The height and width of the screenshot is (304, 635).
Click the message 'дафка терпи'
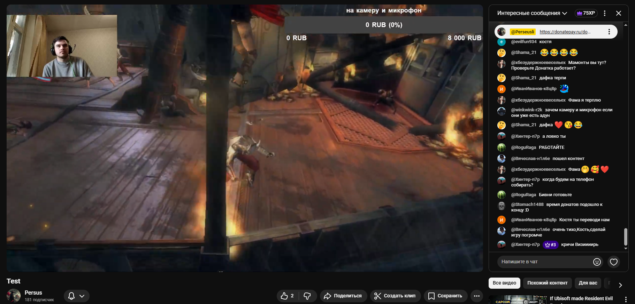pyautogui.click(x=553, y=78)
